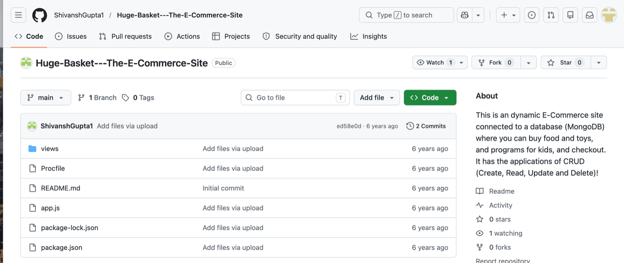
Task: View the 0 Tags link
Action: point(138,98)
